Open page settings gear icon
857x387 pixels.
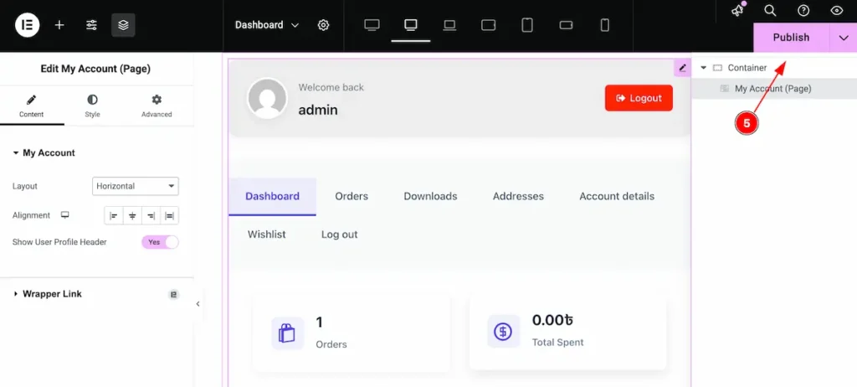(x=323, y=25)
